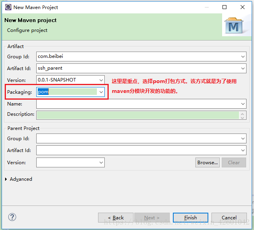
Task: Click the help question mark icon
Action: point(12,217)
